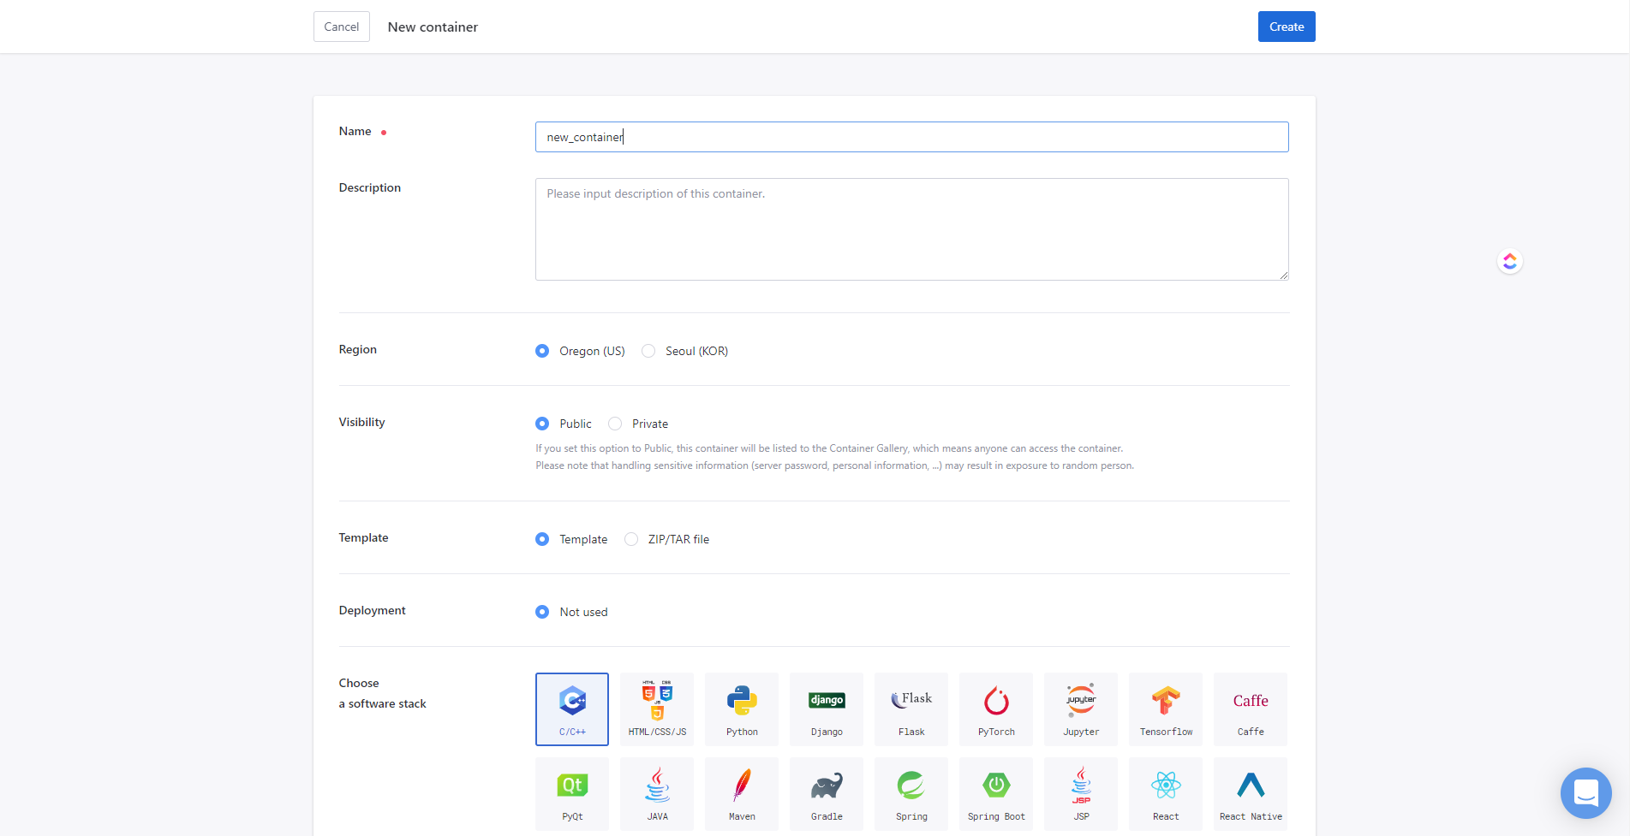Image resolution: width=1630 pixels, height=836 pixels.
Task: Pick the Jupyter stack tile
Action: coord(1081,709)
